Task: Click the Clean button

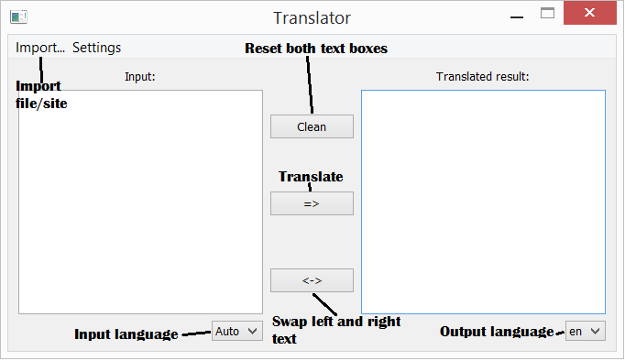Action: pyautogui.click(x=312, y=126)
